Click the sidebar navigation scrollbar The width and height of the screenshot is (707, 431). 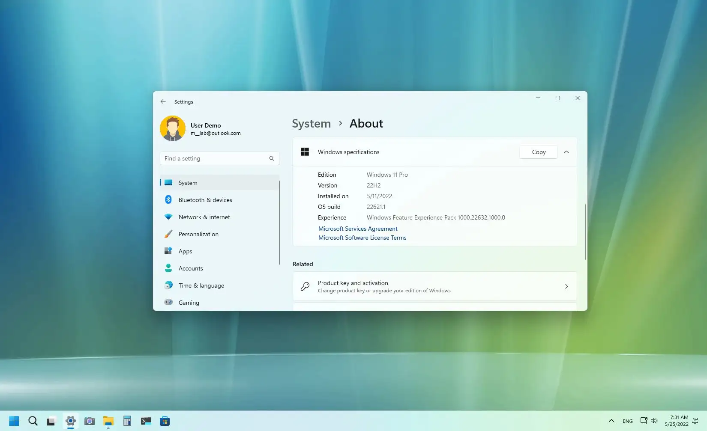279,223
